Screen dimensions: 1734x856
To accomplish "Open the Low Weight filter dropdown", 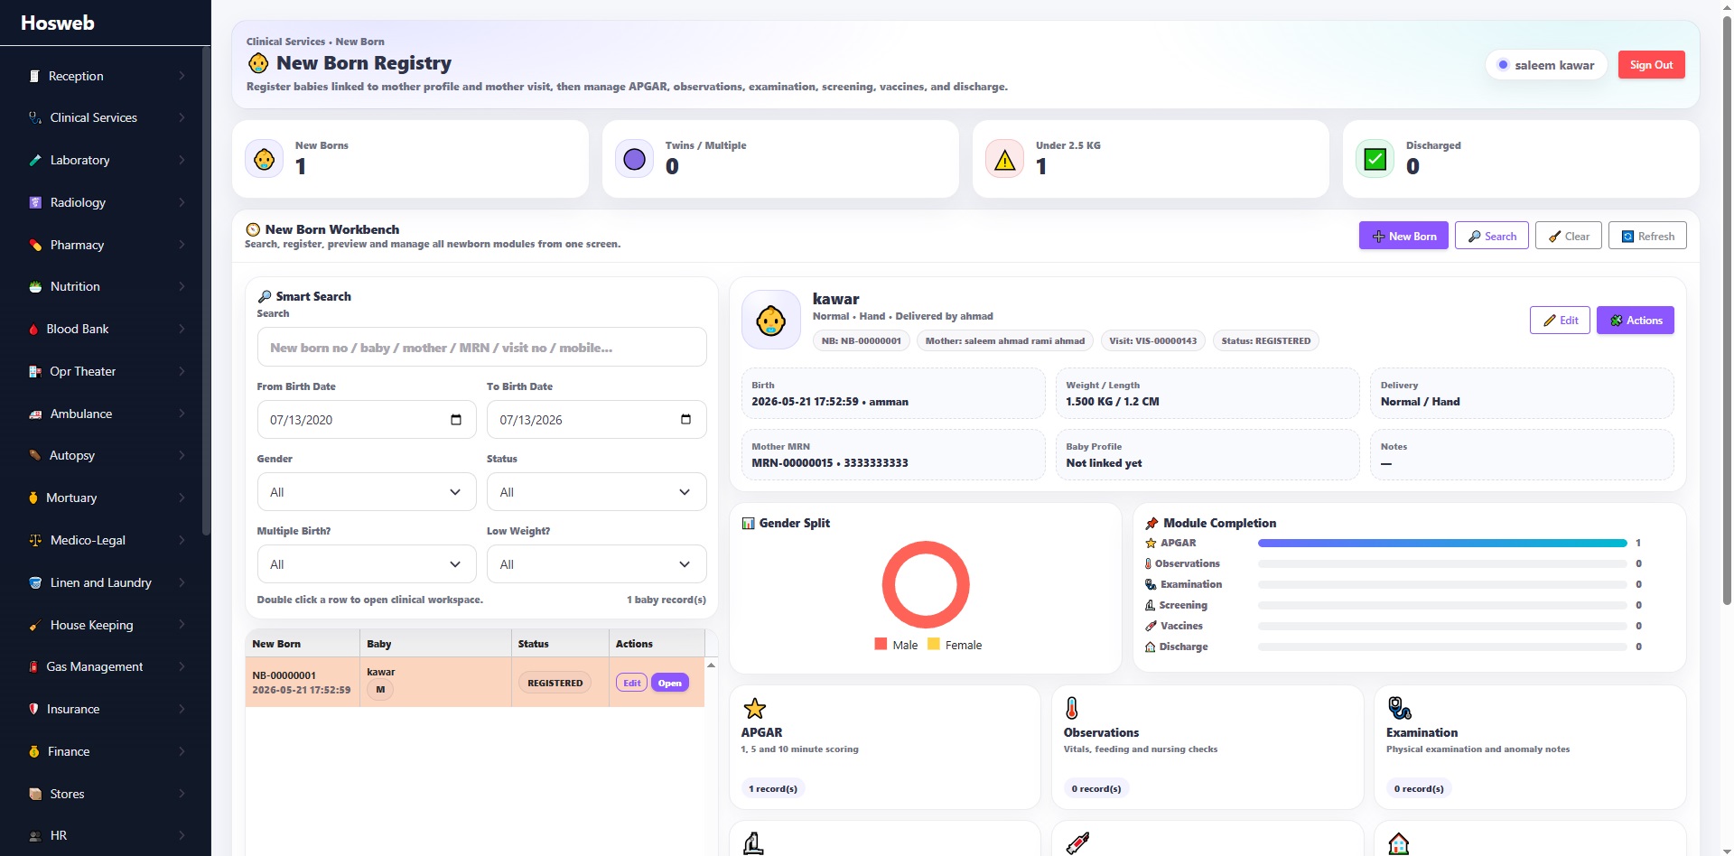I will 596,564.
